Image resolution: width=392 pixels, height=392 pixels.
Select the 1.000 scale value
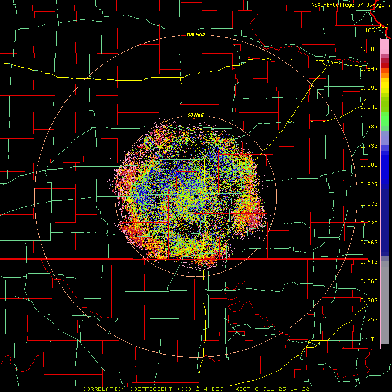369,49
